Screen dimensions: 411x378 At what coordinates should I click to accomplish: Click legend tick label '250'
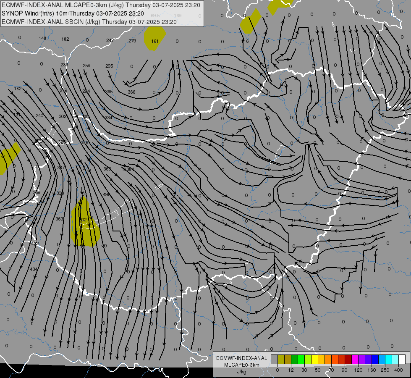coord(385,370)
